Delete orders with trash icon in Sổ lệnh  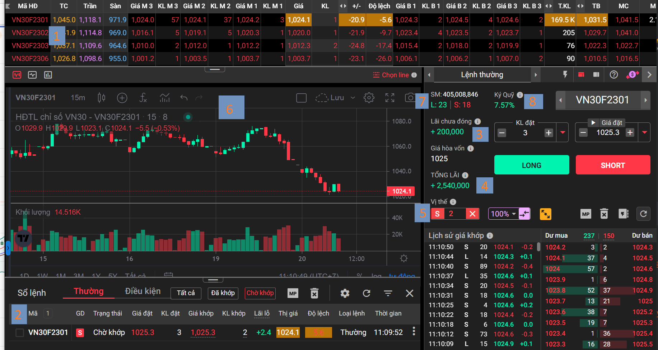(314, 293)
